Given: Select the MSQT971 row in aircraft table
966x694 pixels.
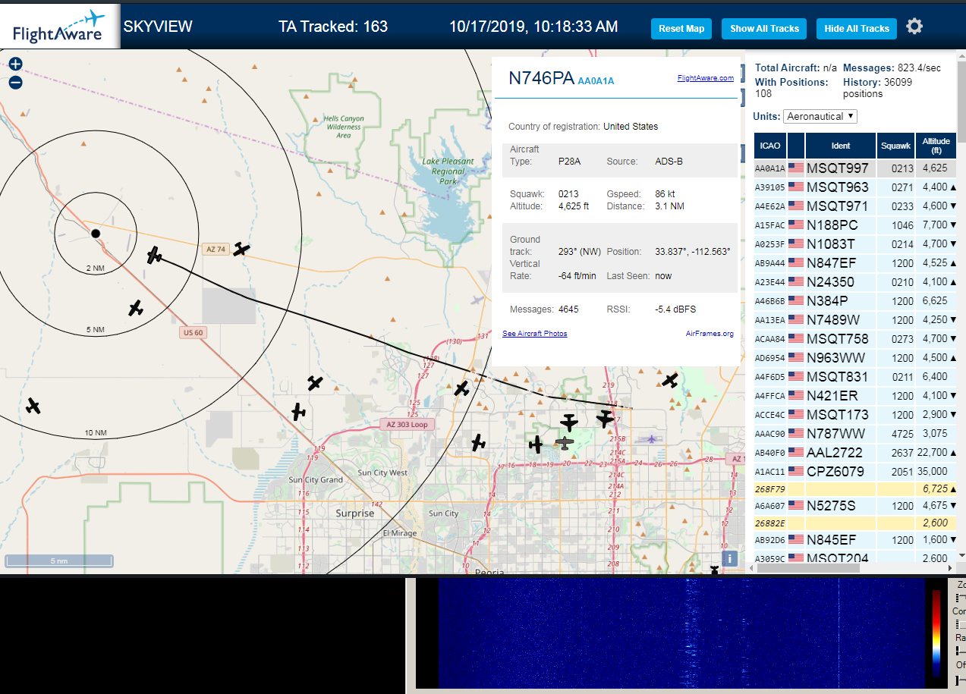Looking at the screenshot, I should pos(855,206).
